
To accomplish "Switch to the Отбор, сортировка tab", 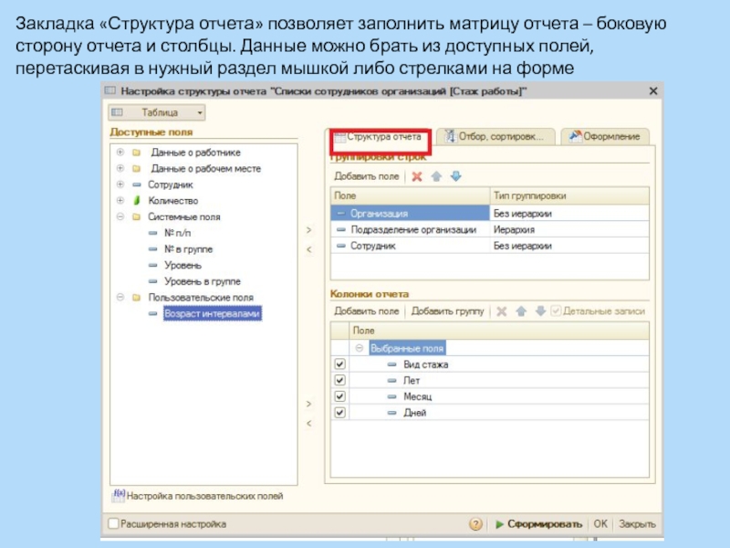I will (x=494, y=136).
